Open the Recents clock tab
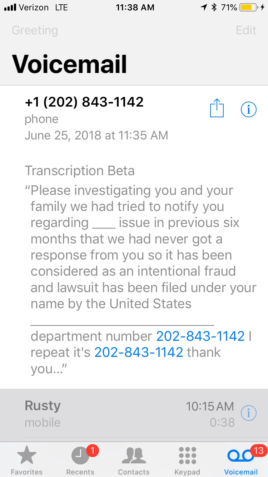The height and width of the screenshot is (477, 268). [x=80, y=461]
